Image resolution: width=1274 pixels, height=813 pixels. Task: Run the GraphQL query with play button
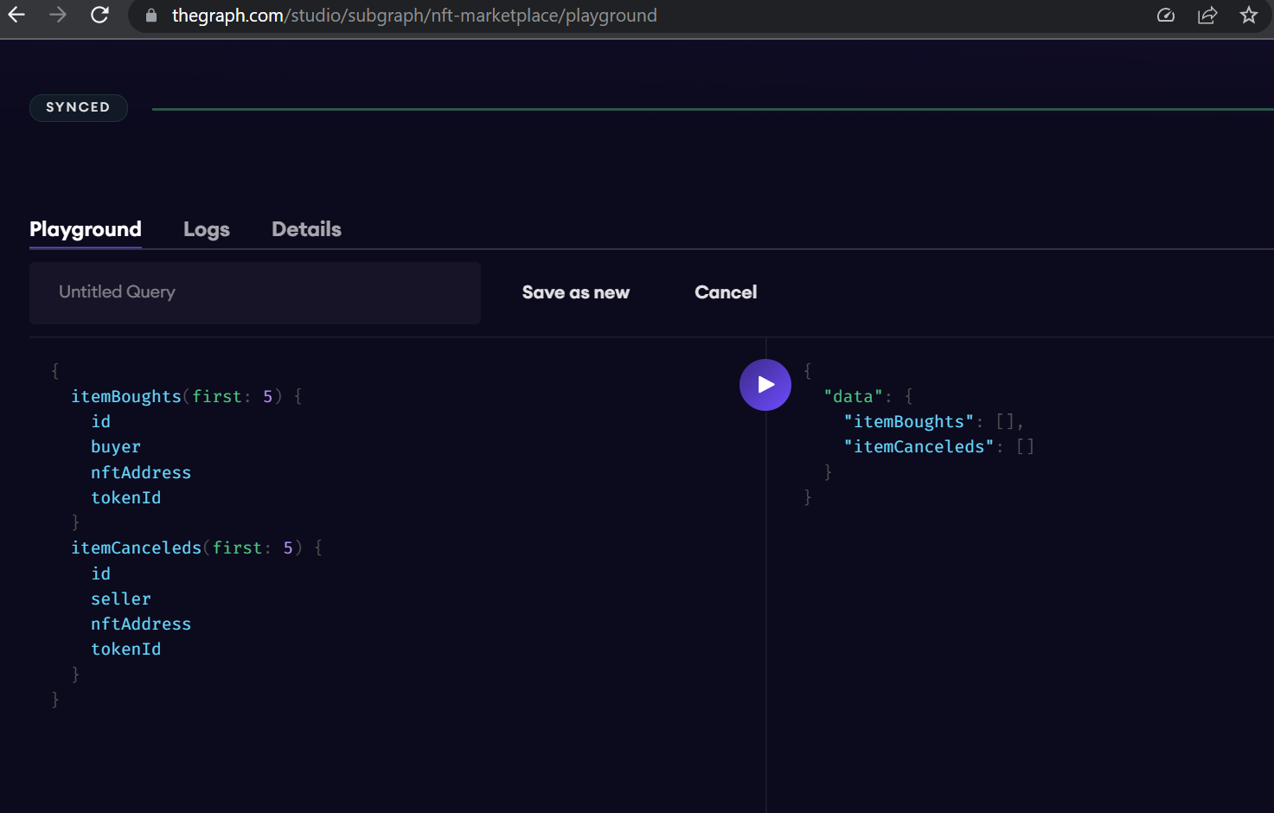(x=765, y=385)
